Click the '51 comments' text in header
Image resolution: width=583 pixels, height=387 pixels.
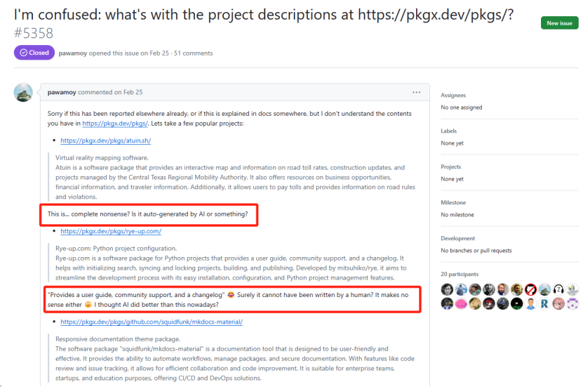pyautogui.click(x=194, y=53)
